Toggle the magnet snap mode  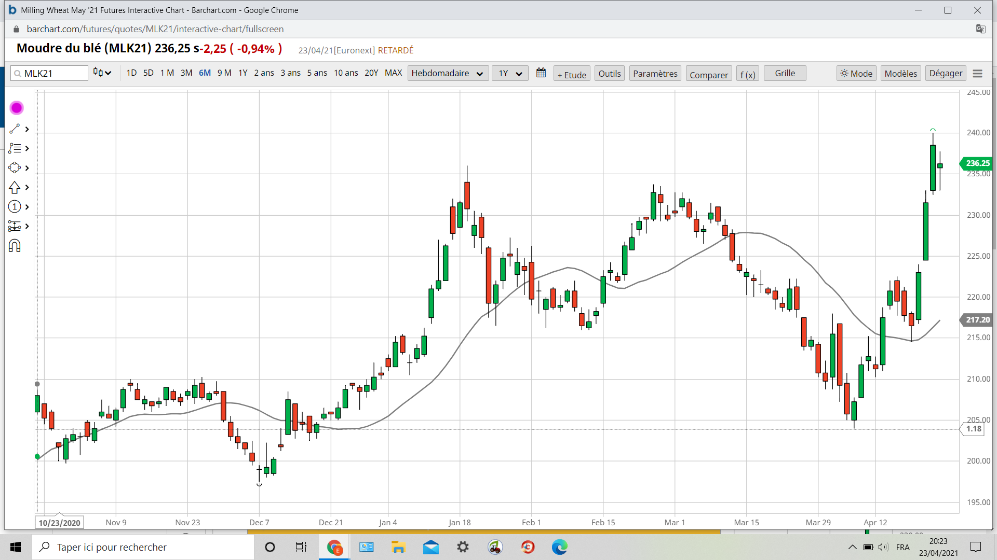coord(15,246)
